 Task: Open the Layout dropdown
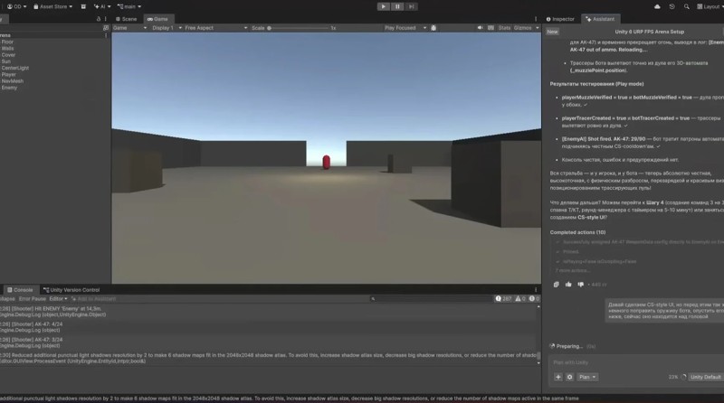710,6
